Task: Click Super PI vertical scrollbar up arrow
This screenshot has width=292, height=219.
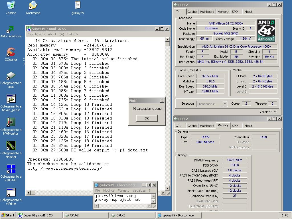Action: click(167, 39)
